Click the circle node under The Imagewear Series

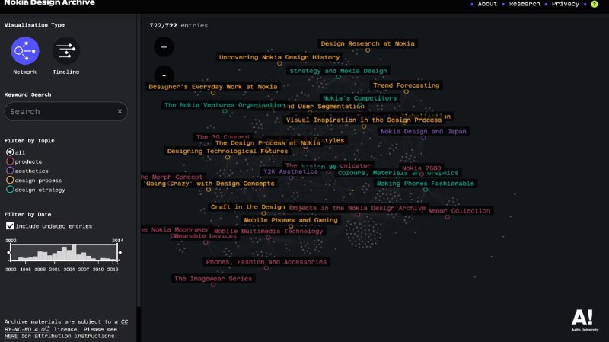tap(213, 285)
